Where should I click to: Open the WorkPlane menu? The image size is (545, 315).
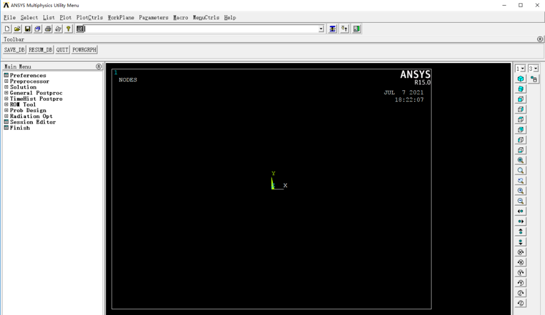click(121, 17)
